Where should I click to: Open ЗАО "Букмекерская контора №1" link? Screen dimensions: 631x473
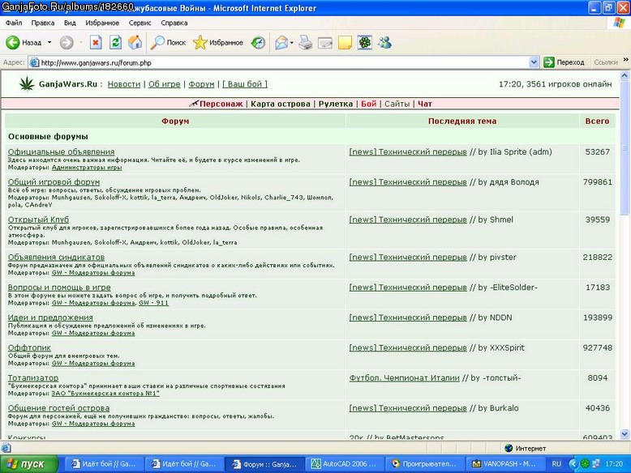pos(105,394)
